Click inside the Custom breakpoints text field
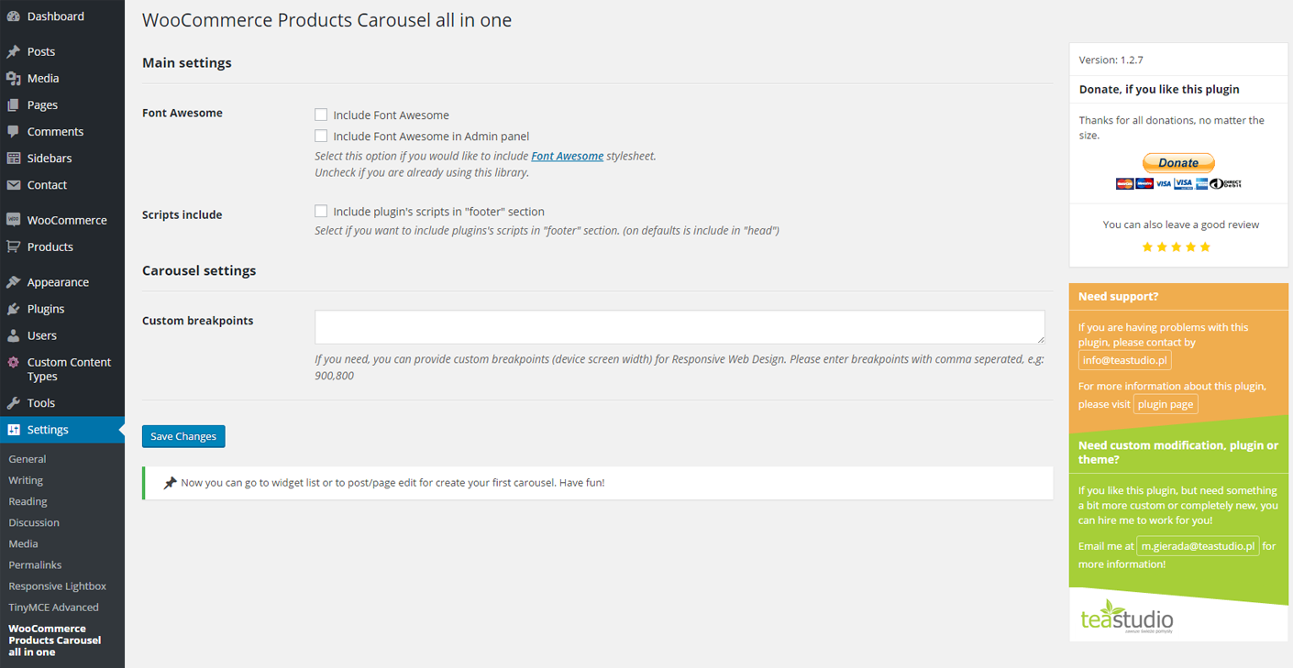This screenshot has width=1293, height=668. tap(679, 327)
